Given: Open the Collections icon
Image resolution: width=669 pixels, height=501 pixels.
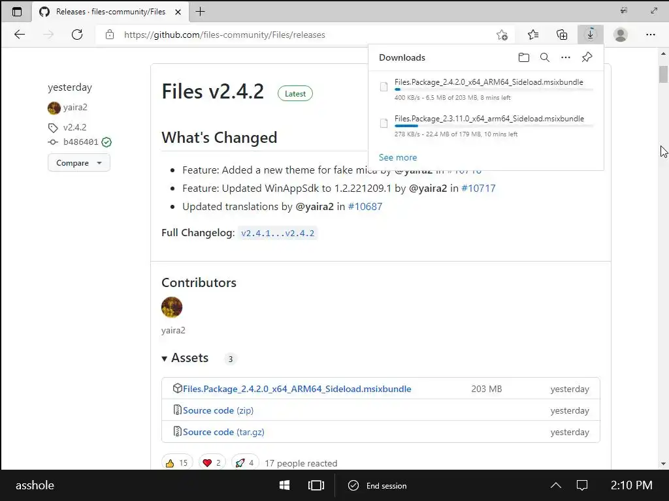Looking at the screenshot, I should pos(562,35).
